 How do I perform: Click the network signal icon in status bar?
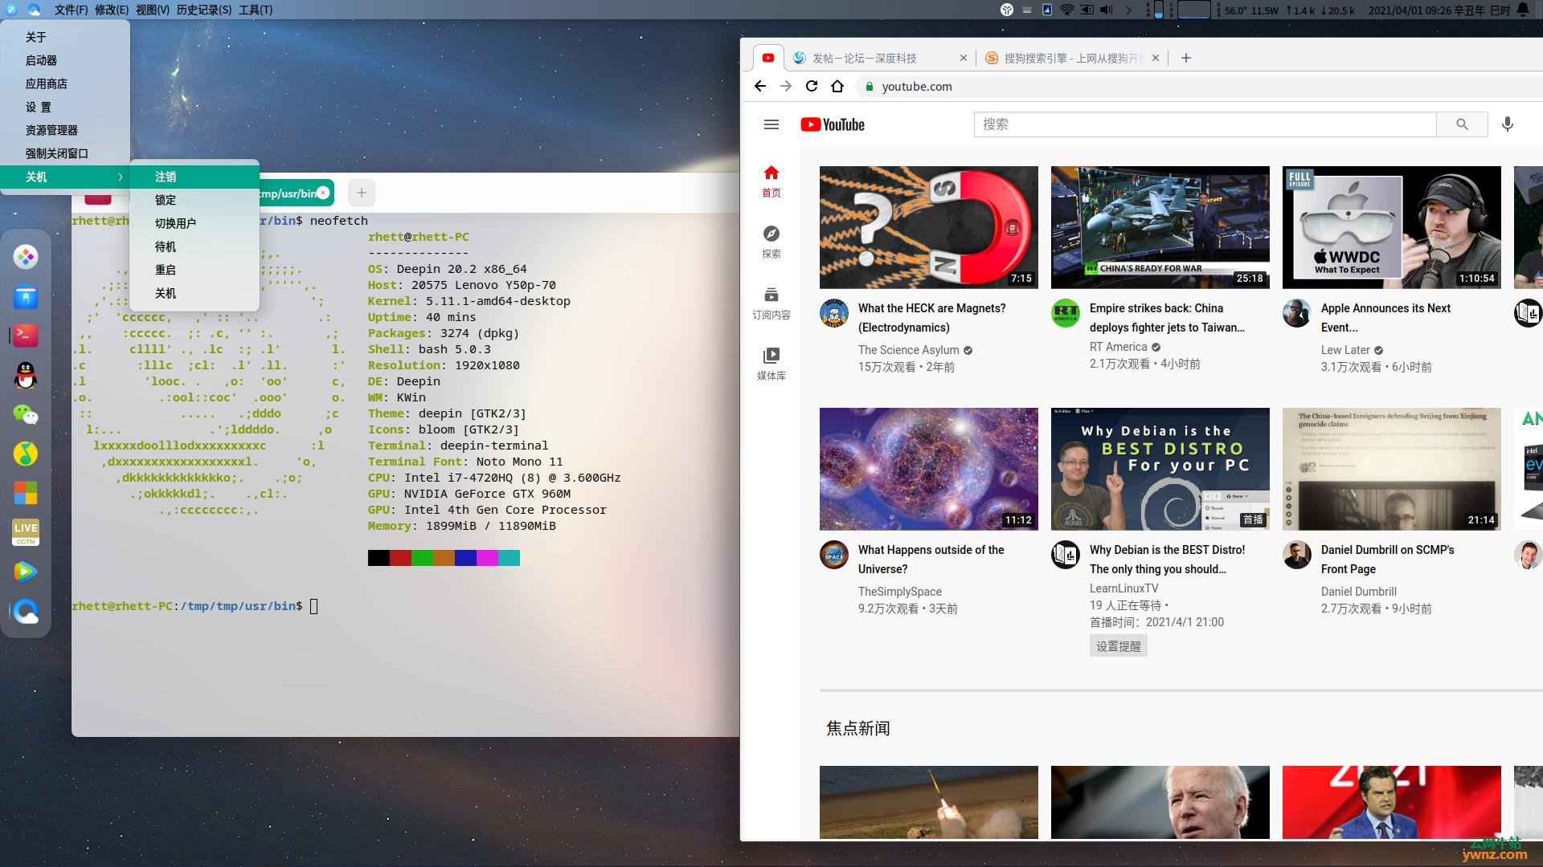pos(1066,10)
